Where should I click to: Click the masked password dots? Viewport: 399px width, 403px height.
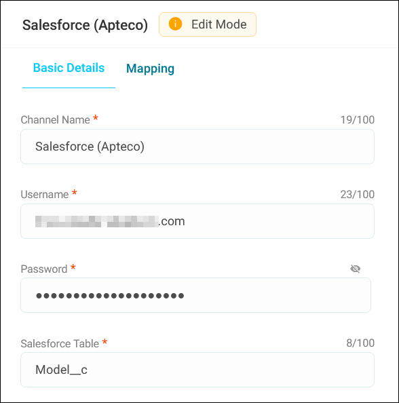coord(110,296)
